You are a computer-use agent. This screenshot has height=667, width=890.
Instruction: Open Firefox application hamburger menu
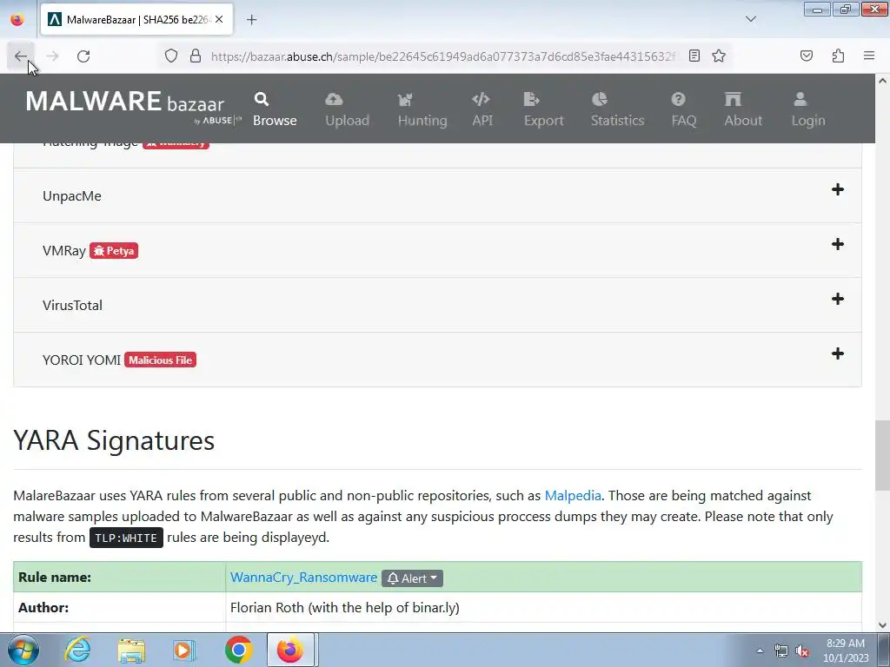(869, 56)
